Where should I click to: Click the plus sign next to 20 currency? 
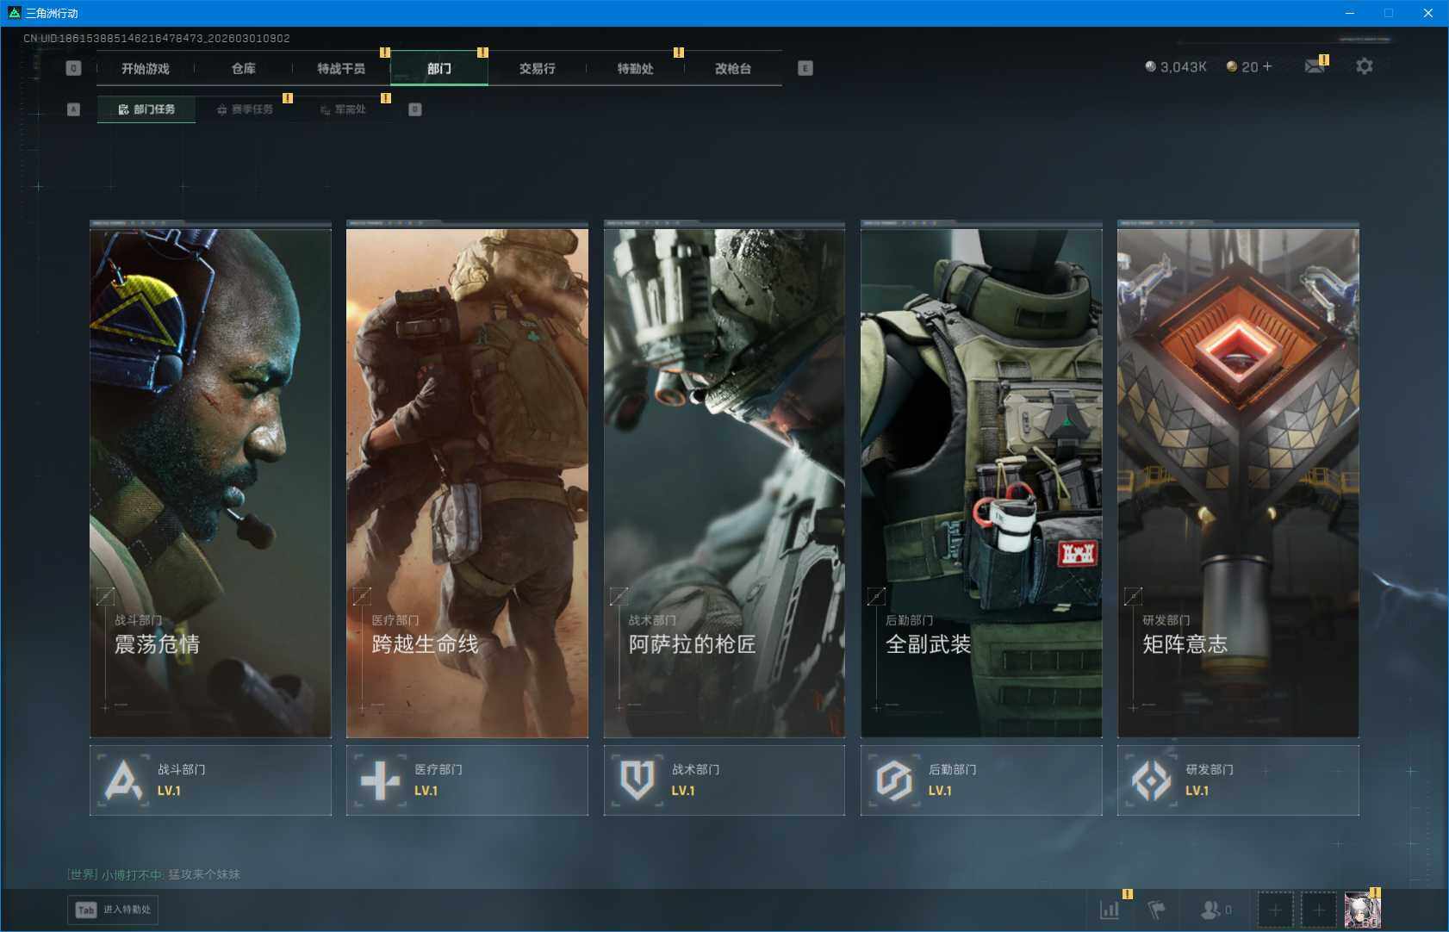coord(1267,66)
